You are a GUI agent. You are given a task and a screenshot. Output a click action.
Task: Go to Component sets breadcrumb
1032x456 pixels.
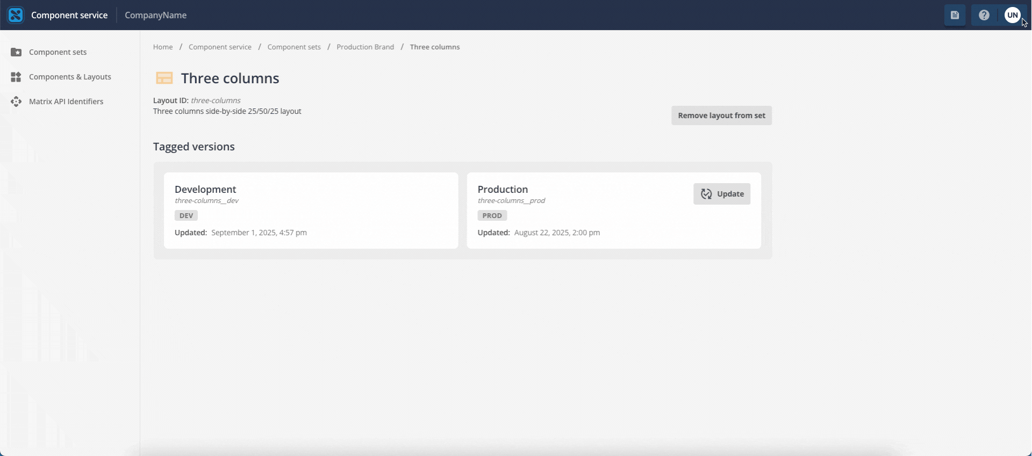click(x=294, y=47)
